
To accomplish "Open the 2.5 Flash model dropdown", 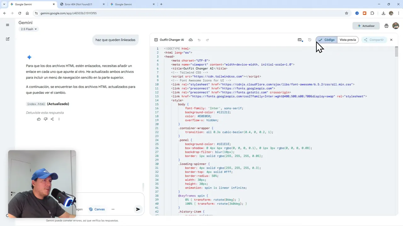I will tap(28, 29).
